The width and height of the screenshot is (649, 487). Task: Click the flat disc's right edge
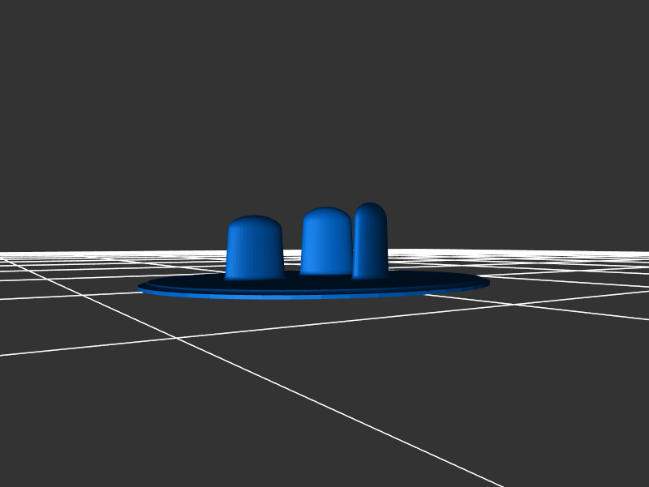tap(486, 283)
